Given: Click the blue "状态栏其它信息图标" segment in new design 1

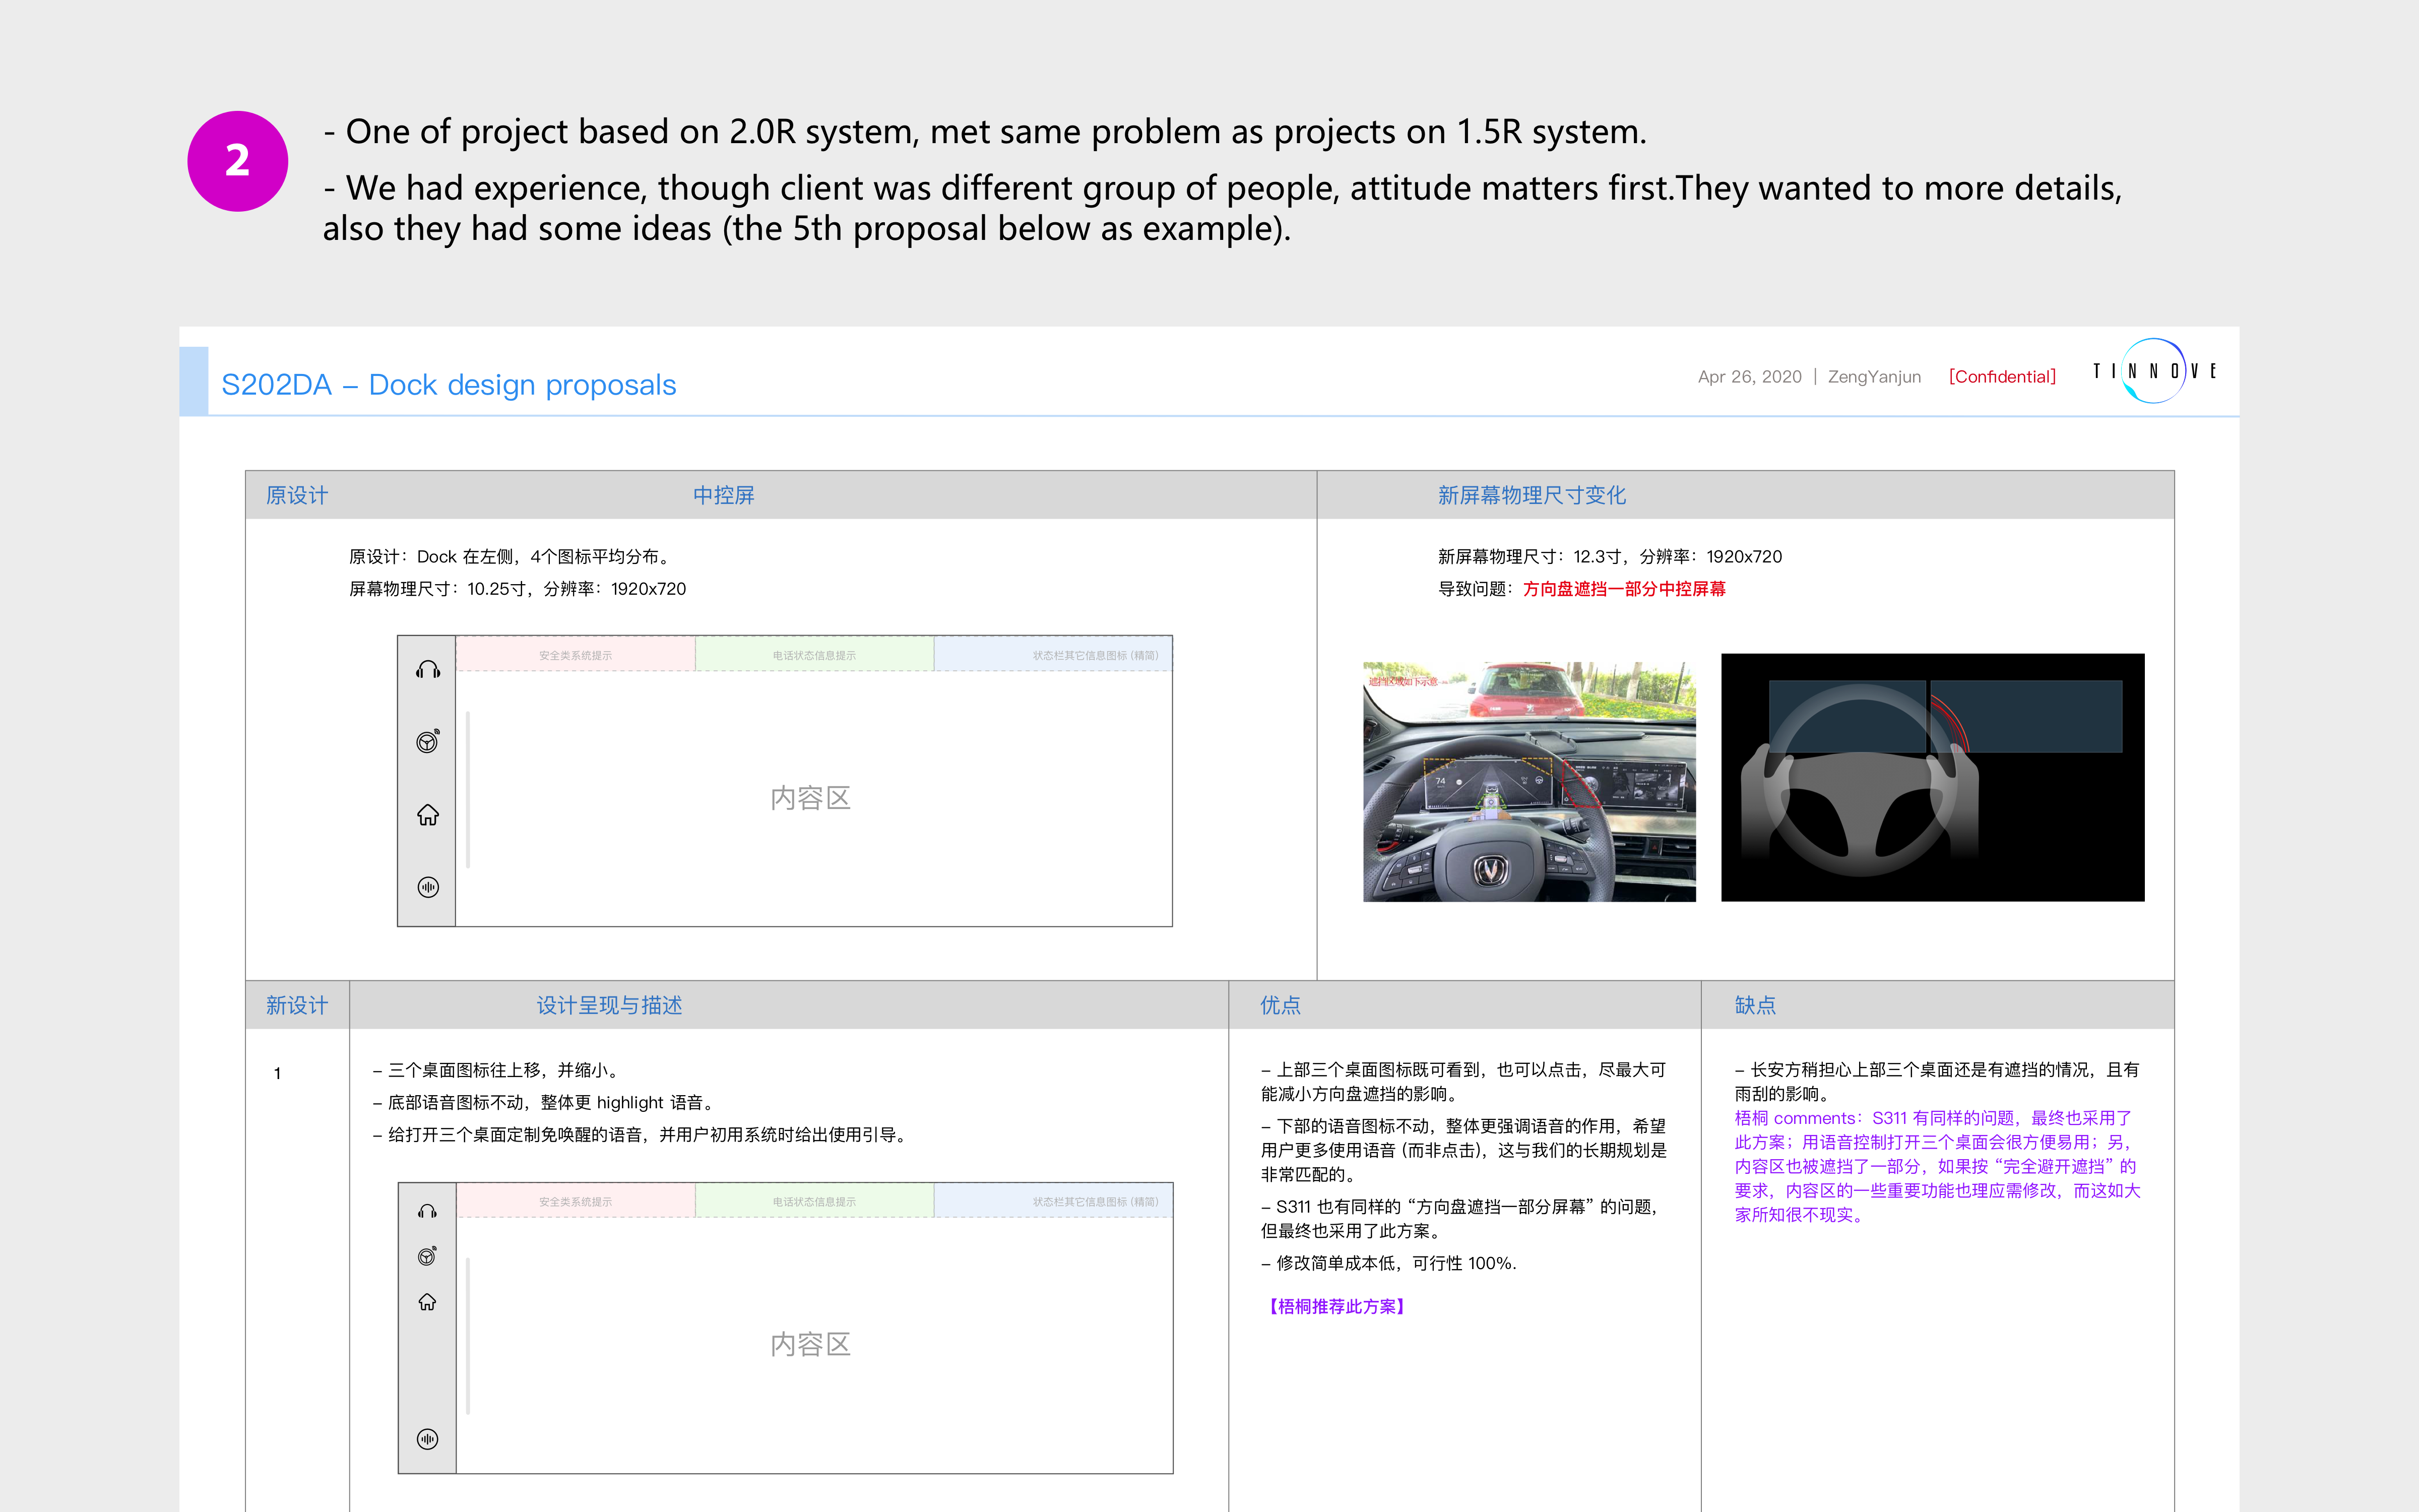Looking at the screenshot, I should pyautogui.click(x=1053, y=1201).
